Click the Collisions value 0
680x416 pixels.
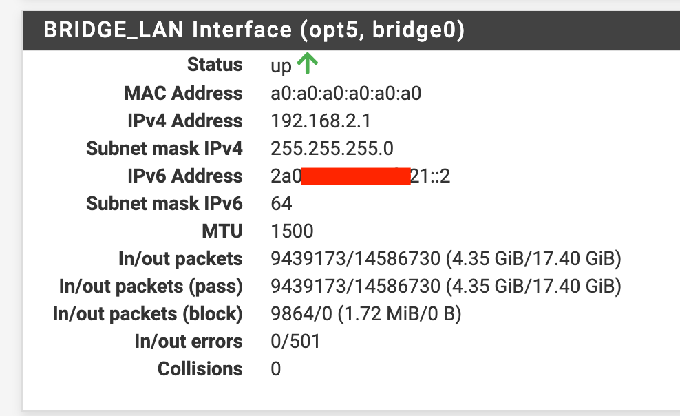click(x=276, y=368)
